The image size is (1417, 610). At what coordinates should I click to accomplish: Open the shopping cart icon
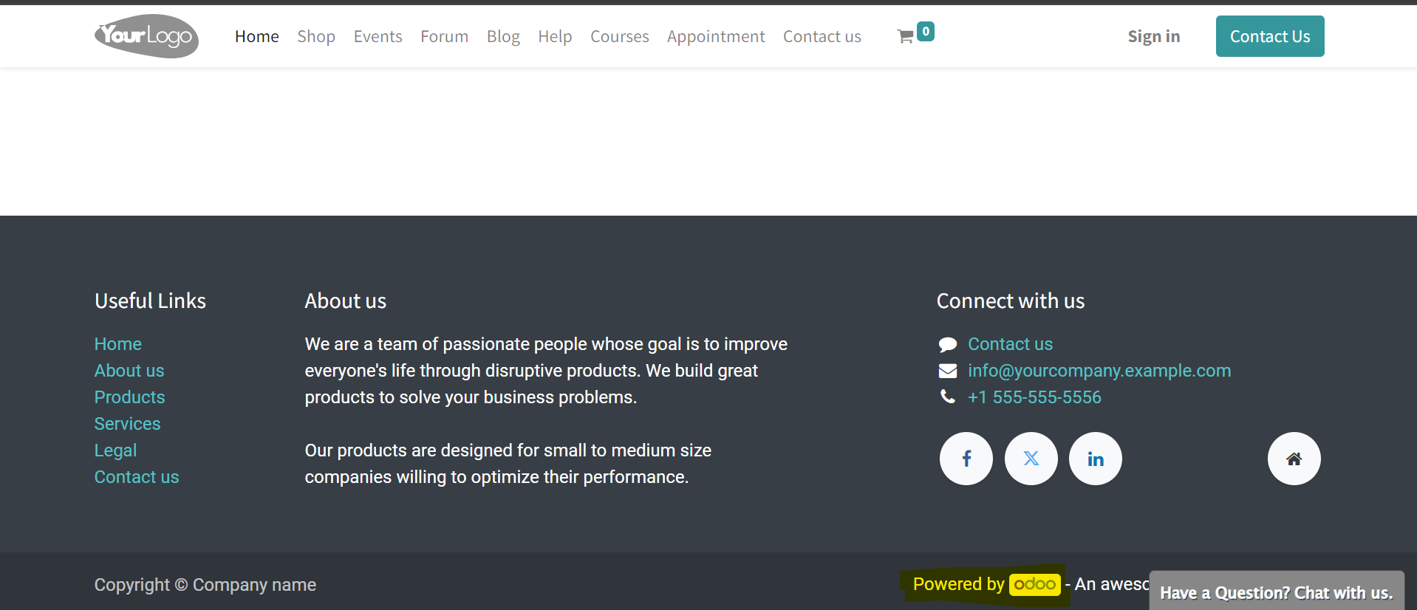click(x=905, y=36)
